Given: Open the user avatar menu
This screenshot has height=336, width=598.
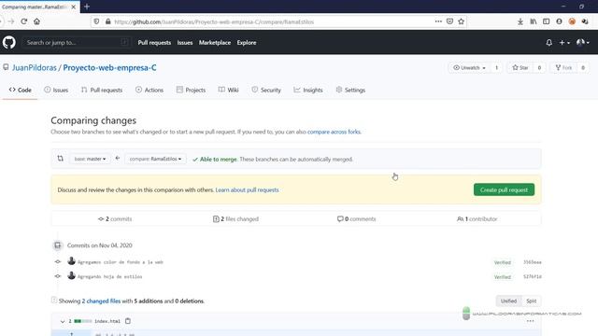Looking at the screenshot, I should [x=583, y=42].
